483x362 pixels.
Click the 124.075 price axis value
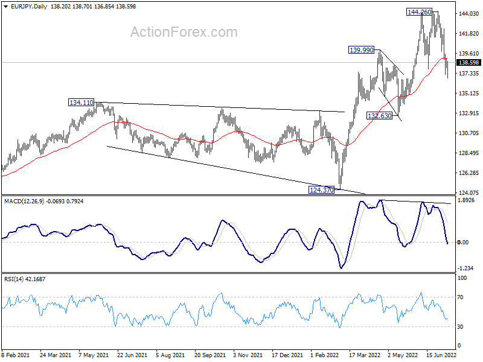[469, 193]
